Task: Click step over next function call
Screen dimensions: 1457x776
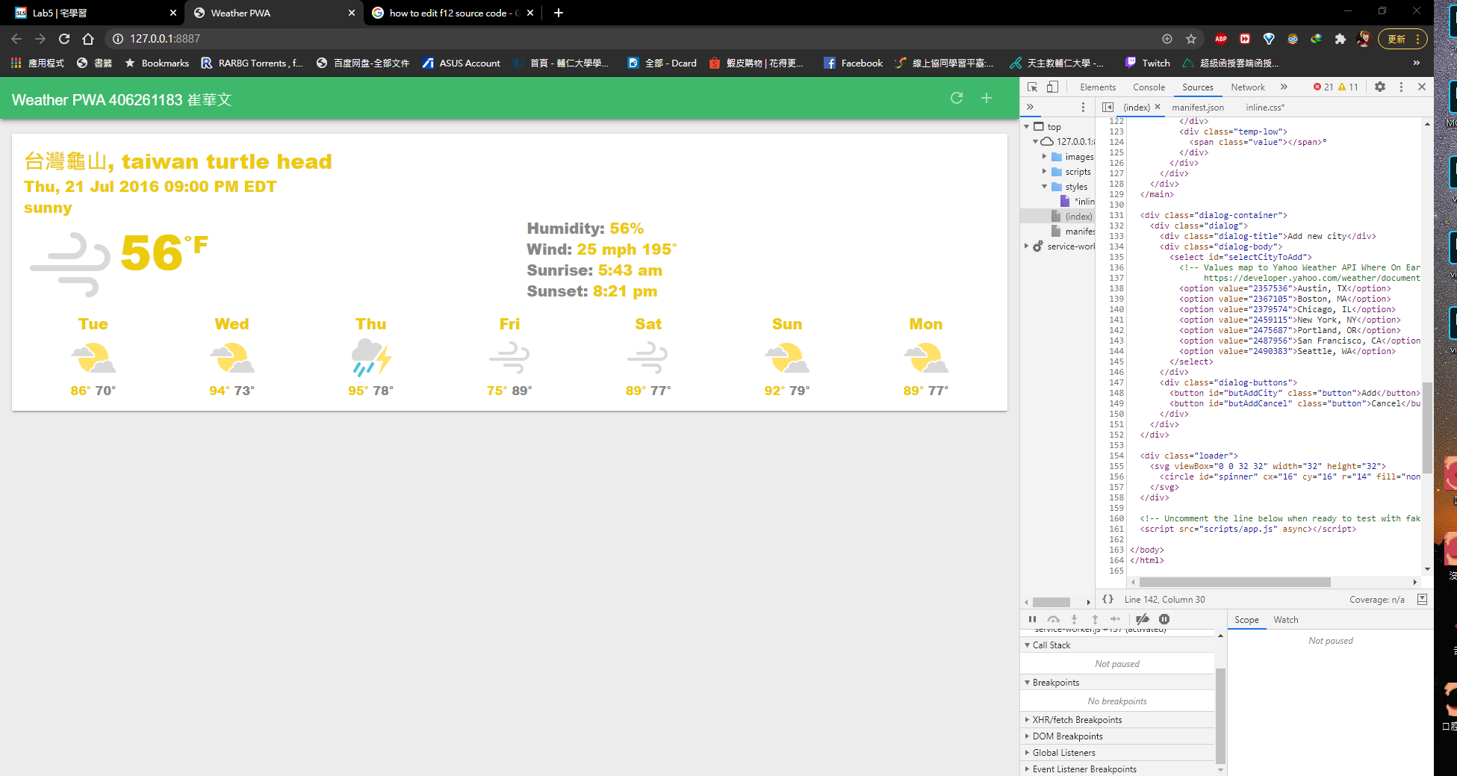Action: pyautogui.click(x=1053, y=619)
